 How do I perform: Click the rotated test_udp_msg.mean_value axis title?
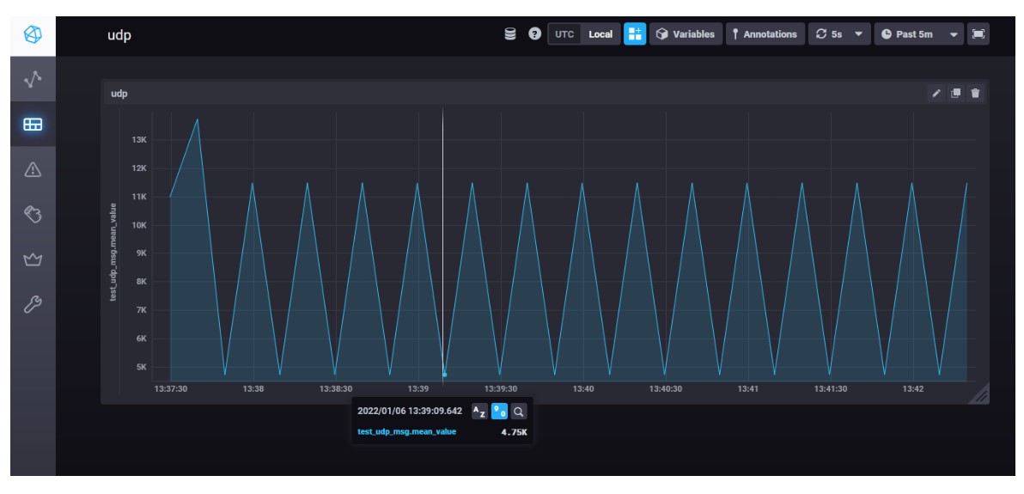click(x=113, y=252)
